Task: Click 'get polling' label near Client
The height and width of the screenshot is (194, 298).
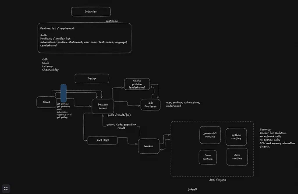Action: [62, 117]
